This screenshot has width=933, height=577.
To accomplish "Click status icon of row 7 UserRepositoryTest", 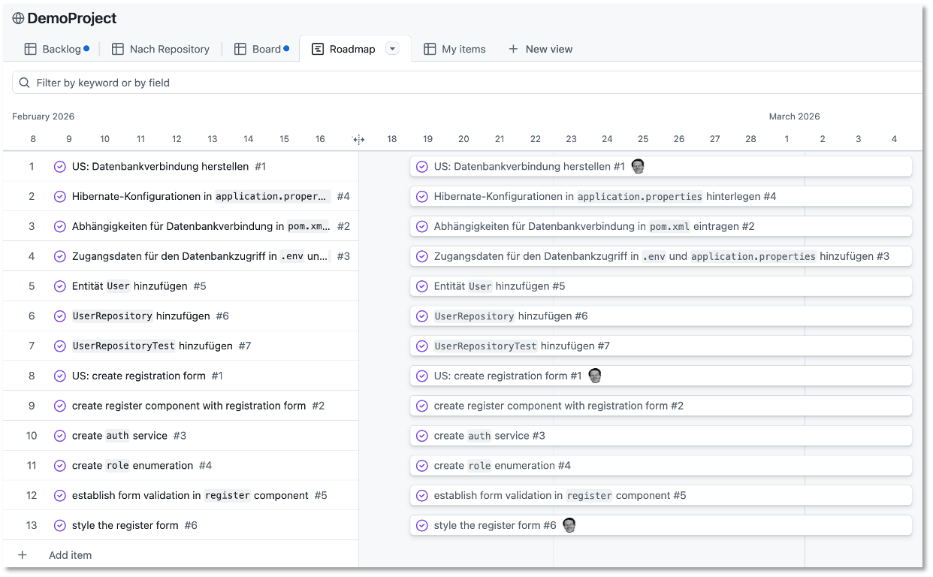I will pos(60,346).
